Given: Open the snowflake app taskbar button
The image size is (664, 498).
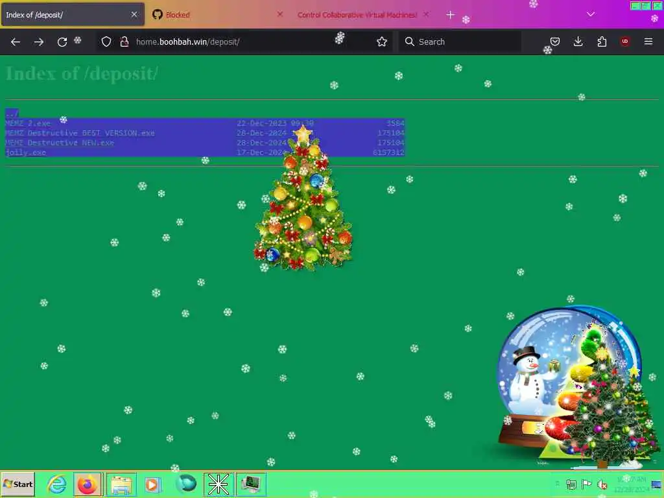Looking at the screenshot, I should (x=219, y=484).
